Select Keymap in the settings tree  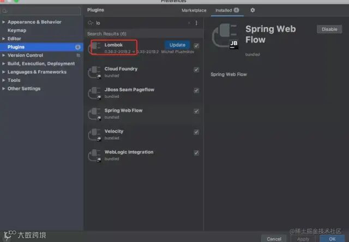pos(17,30)
